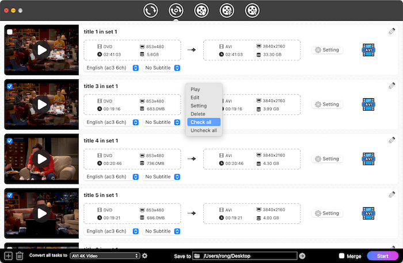Click the add file plus icon at bottom left

[8, 256]
